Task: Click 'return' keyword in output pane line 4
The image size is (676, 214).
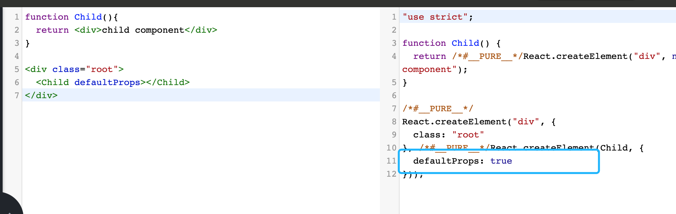Action: click(x=430, y=56)
